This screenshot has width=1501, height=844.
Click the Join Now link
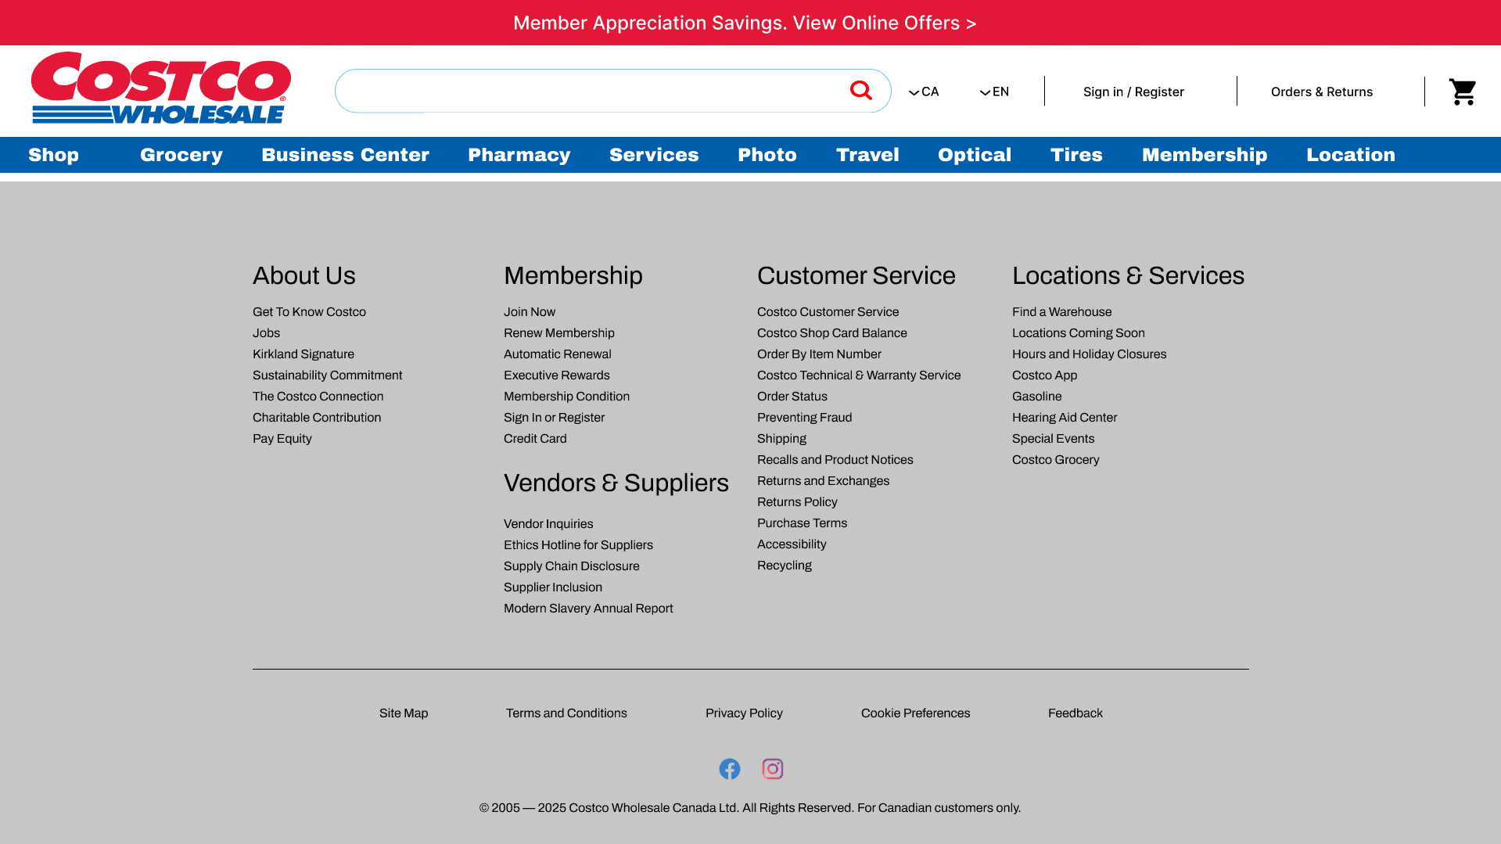tap(530, 311)
